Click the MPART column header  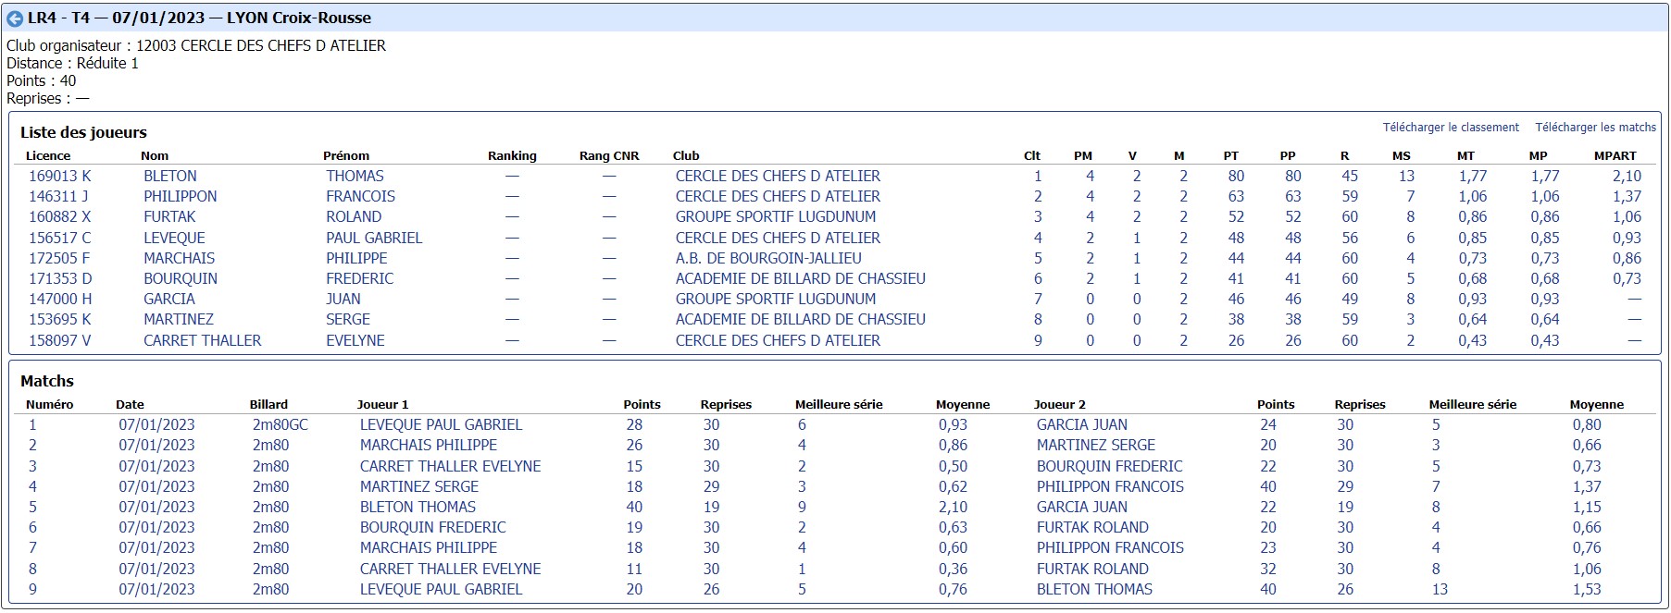[1615, 155]
